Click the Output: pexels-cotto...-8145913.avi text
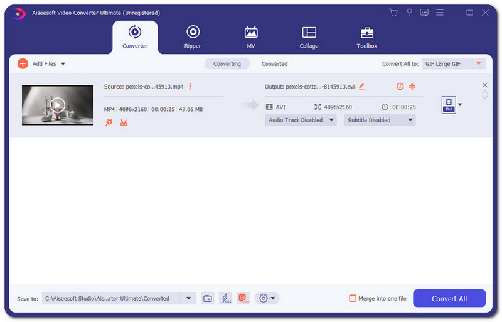 (309, 87)
